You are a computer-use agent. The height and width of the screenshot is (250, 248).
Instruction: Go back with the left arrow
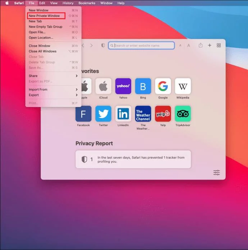point(83,46)
